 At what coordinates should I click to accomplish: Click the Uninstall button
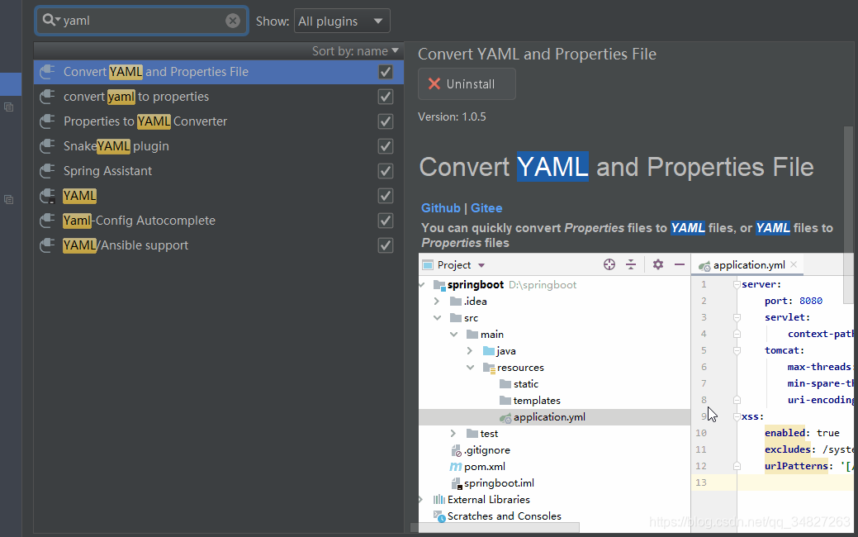[467, 83]
